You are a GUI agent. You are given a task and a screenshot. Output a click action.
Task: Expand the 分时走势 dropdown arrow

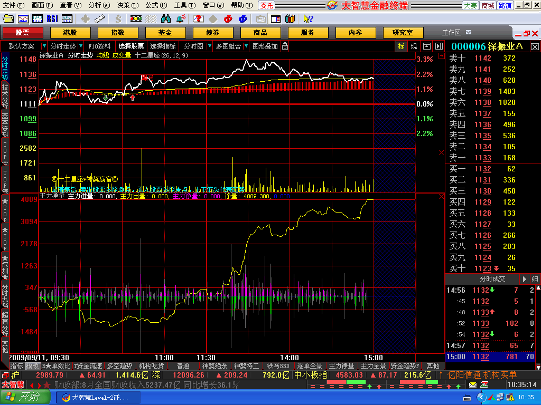pyautogui.click(x=81, y=46)
